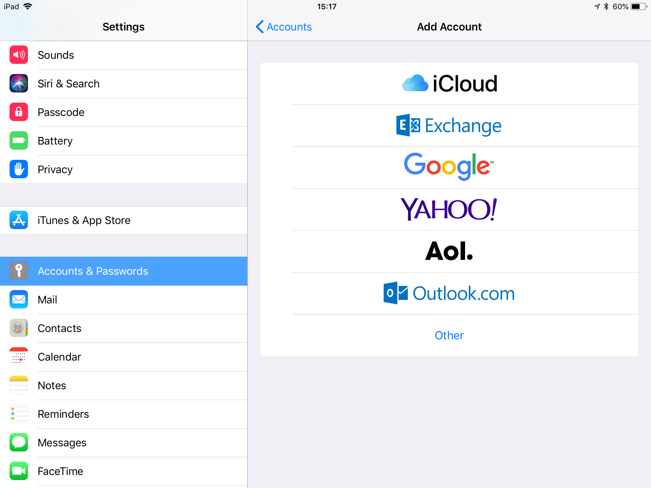Open Passcode settings
Viewport: 651px width, 488px height.
[x=124, y=112]
